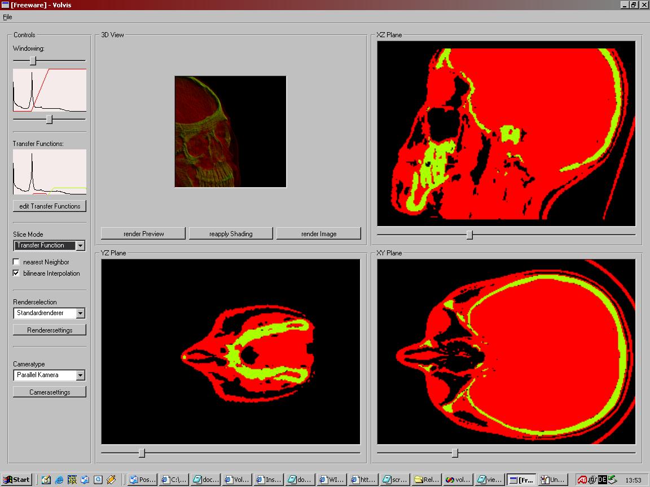Open the Renderselection dropdown list
This screenshot has width=650, height=487.
coord(80,313)
